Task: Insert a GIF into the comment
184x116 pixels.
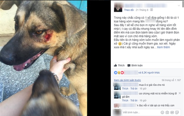Action: (172, 113)
